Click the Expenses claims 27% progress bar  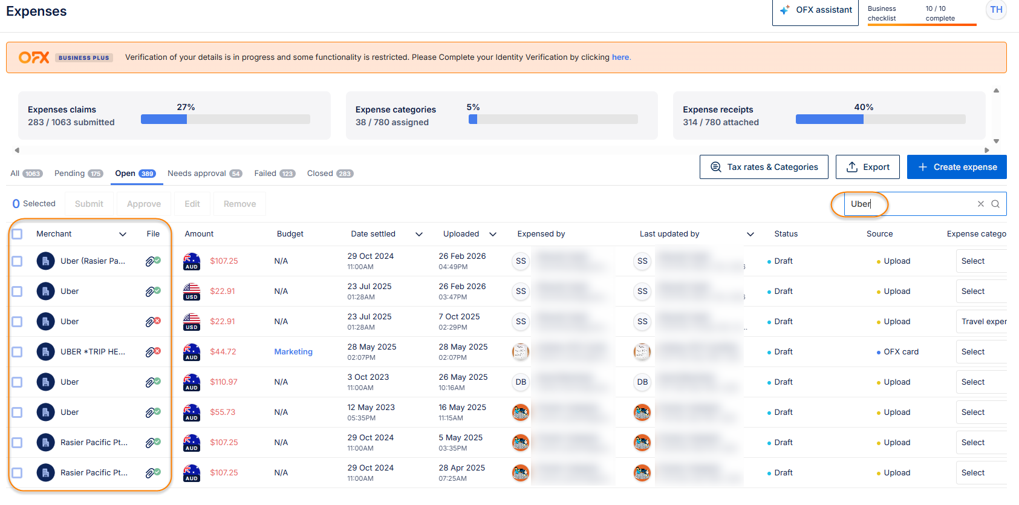(x=226, y=119)
